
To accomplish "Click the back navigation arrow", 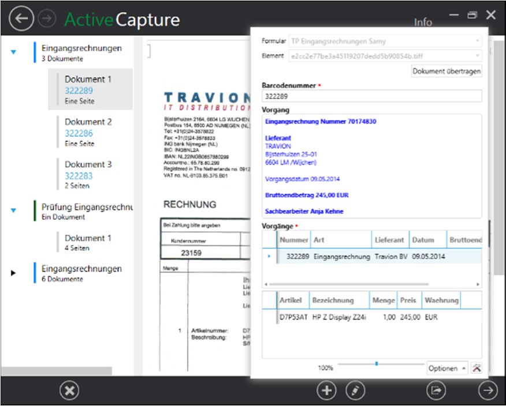I will 21,19.
